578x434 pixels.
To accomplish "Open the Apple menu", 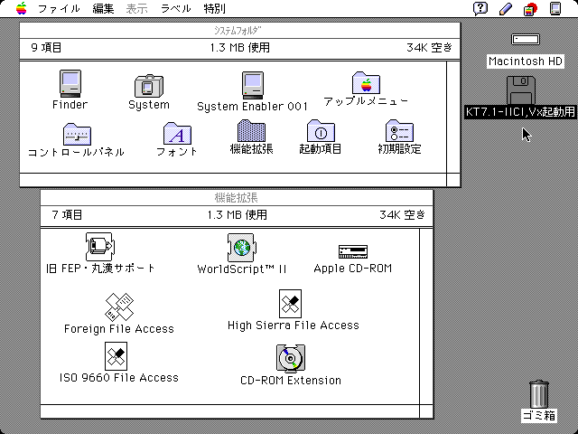I will tap(22, 8).
